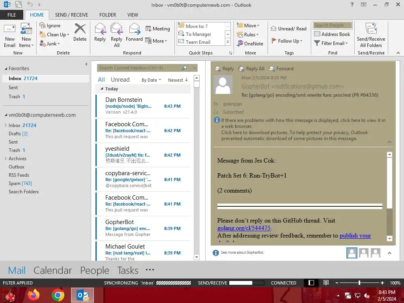The height and width of the screenshot is (303, 404).
Task: Click the 'publish your' link in message
Action: [355, 236]
